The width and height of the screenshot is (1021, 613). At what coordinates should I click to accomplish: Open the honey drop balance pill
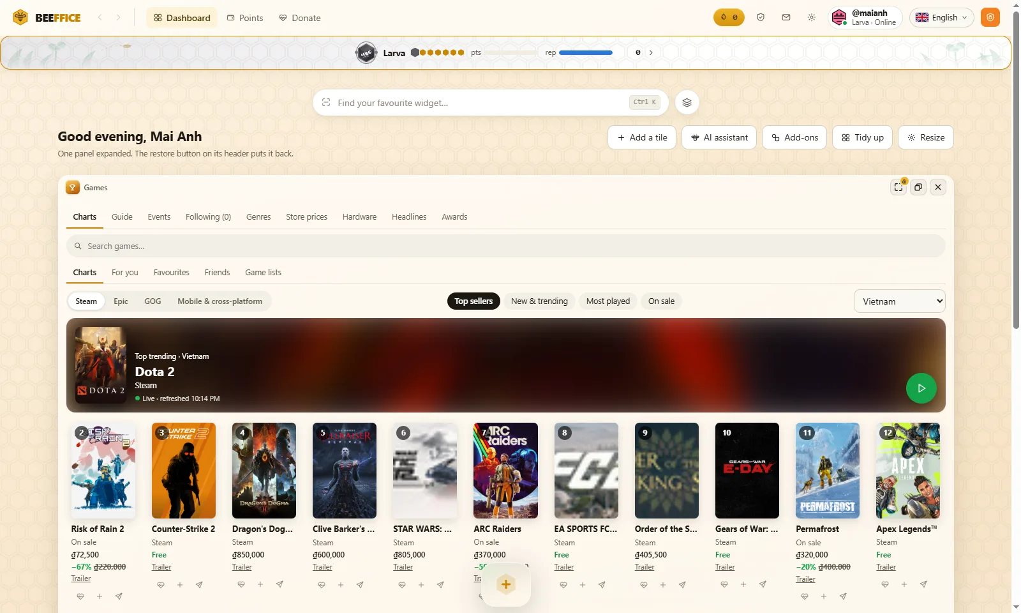pyautogui.click(x=729, y=17)
